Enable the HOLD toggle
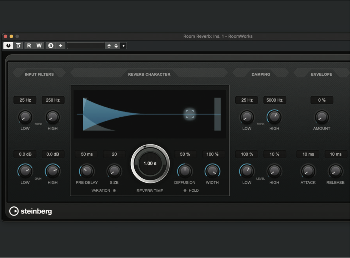The image size is (350, 258). pos(185,190)
